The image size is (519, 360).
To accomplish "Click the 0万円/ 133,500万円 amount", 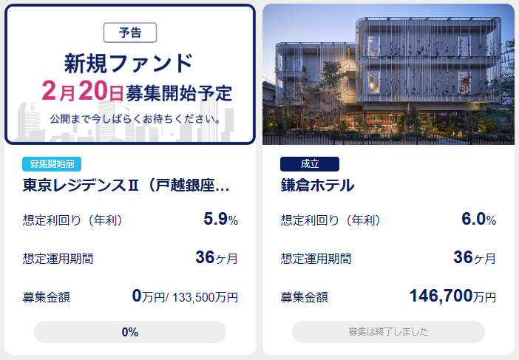I will point(185,297).
